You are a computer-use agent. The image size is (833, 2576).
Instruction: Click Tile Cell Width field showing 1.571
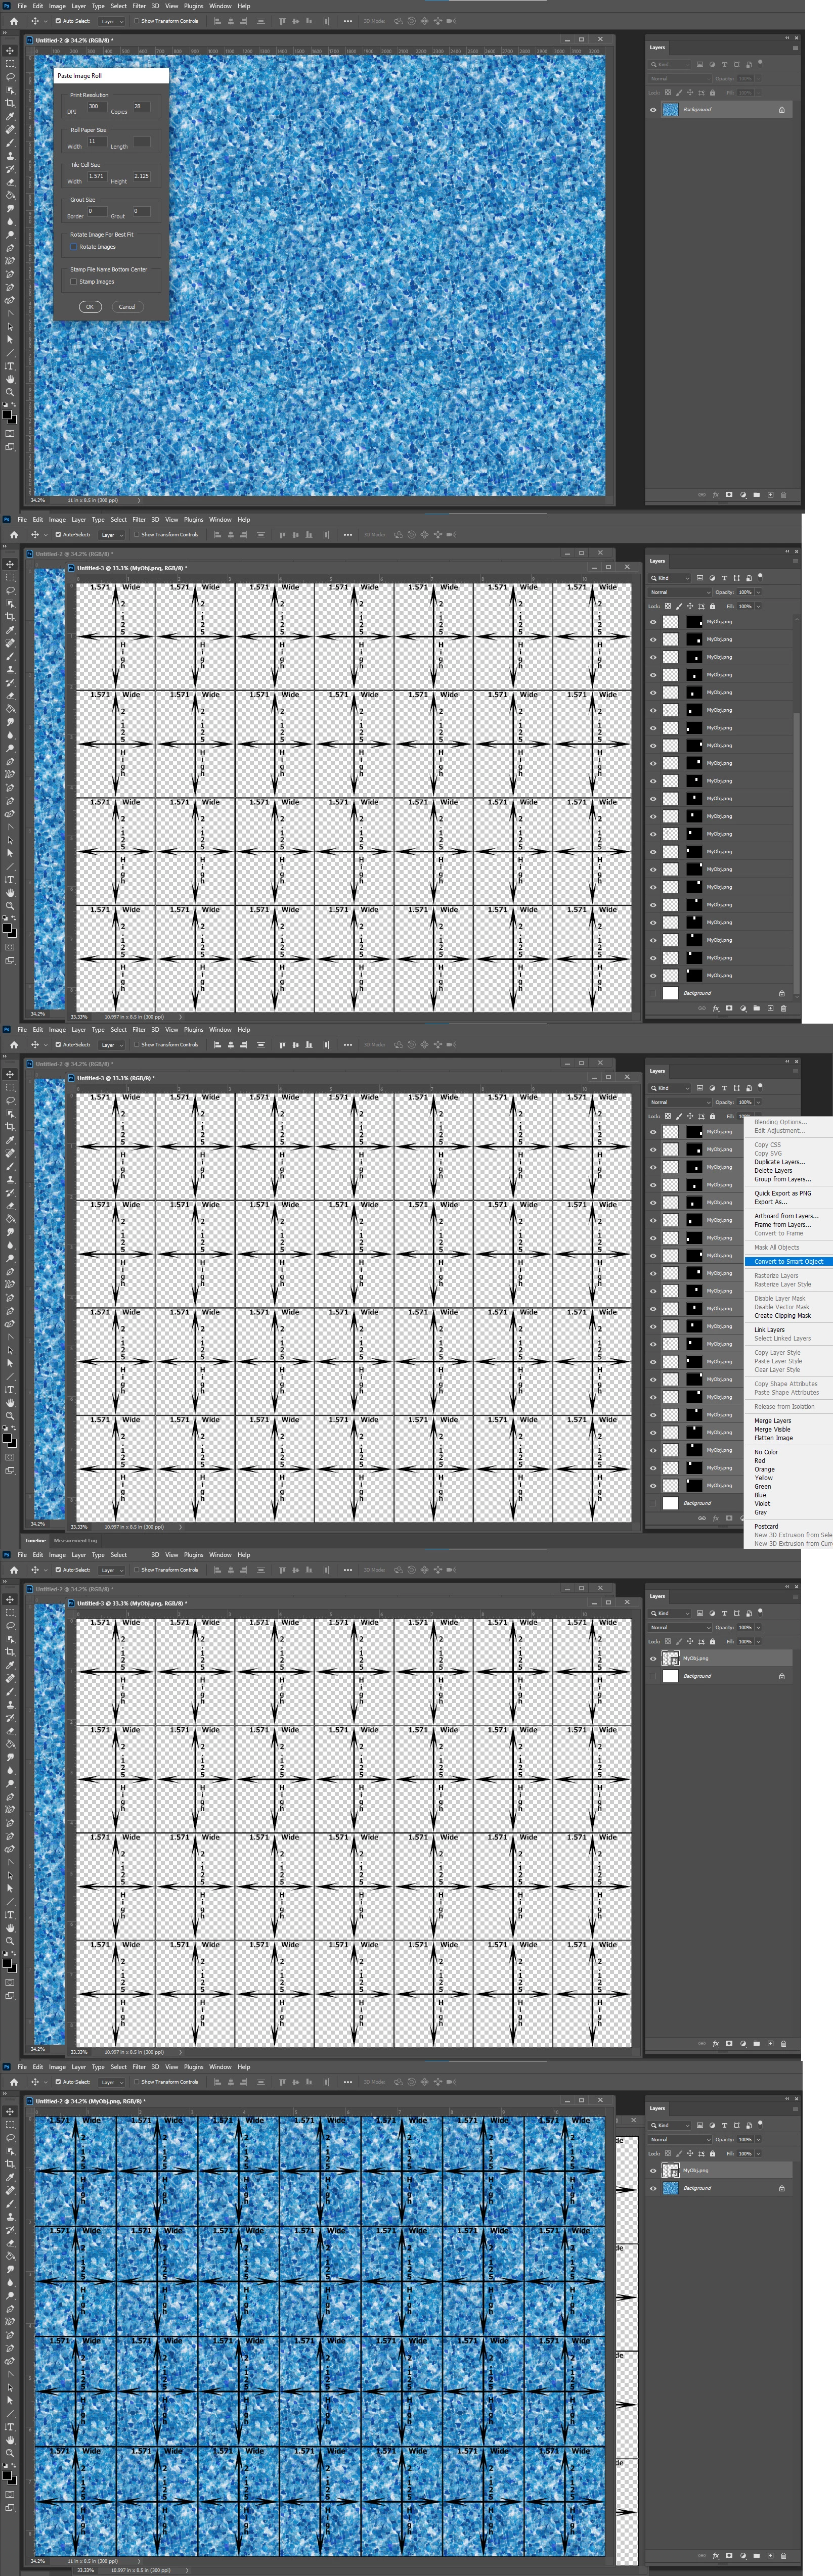pos(97,176)
